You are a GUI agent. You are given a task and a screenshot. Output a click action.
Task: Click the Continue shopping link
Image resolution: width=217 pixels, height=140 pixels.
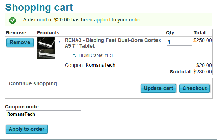(x=33, y=83)
